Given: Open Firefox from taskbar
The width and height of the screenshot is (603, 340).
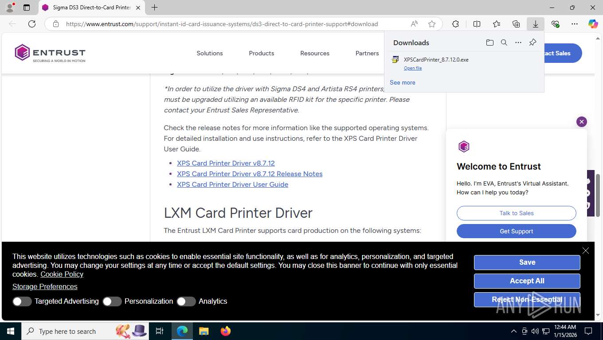Looking at the screenshot, I should [226, 331].
